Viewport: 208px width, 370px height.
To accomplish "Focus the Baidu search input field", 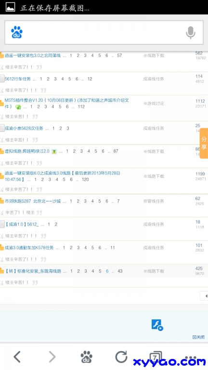I will click(x=104, y=33).
